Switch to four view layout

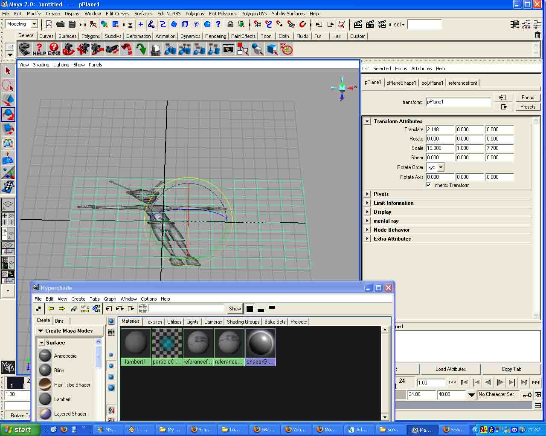point(8,219)
